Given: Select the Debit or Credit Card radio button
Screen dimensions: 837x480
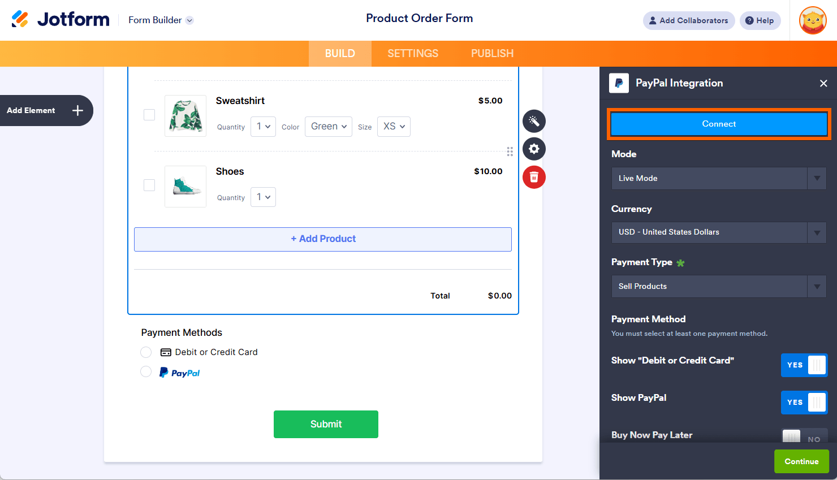Looking at the screenshot, I should (x=146, y=352).
